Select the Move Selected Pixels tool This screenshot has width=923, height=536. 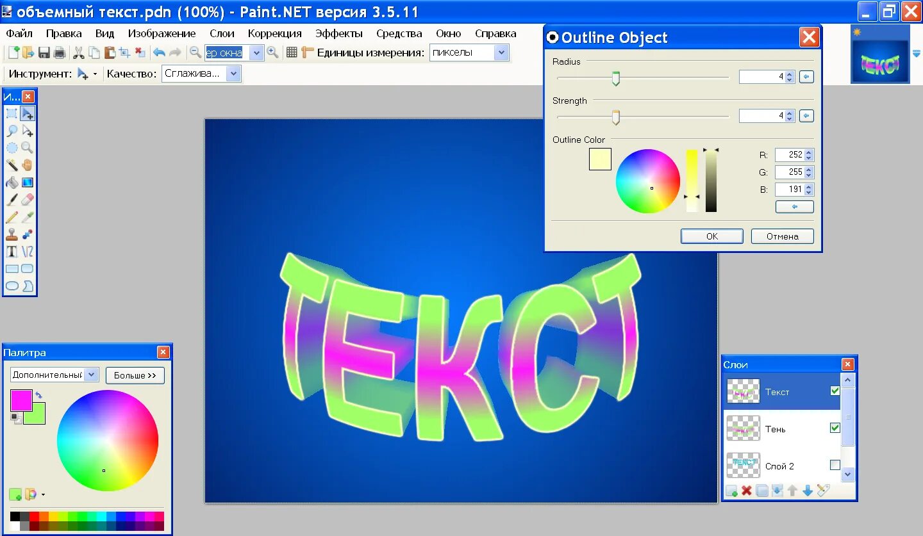(x=28, y=113)
